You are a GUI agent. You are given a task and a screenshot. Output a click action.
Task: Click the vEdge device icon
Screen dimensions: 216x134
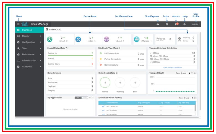[x=78, y=39]
